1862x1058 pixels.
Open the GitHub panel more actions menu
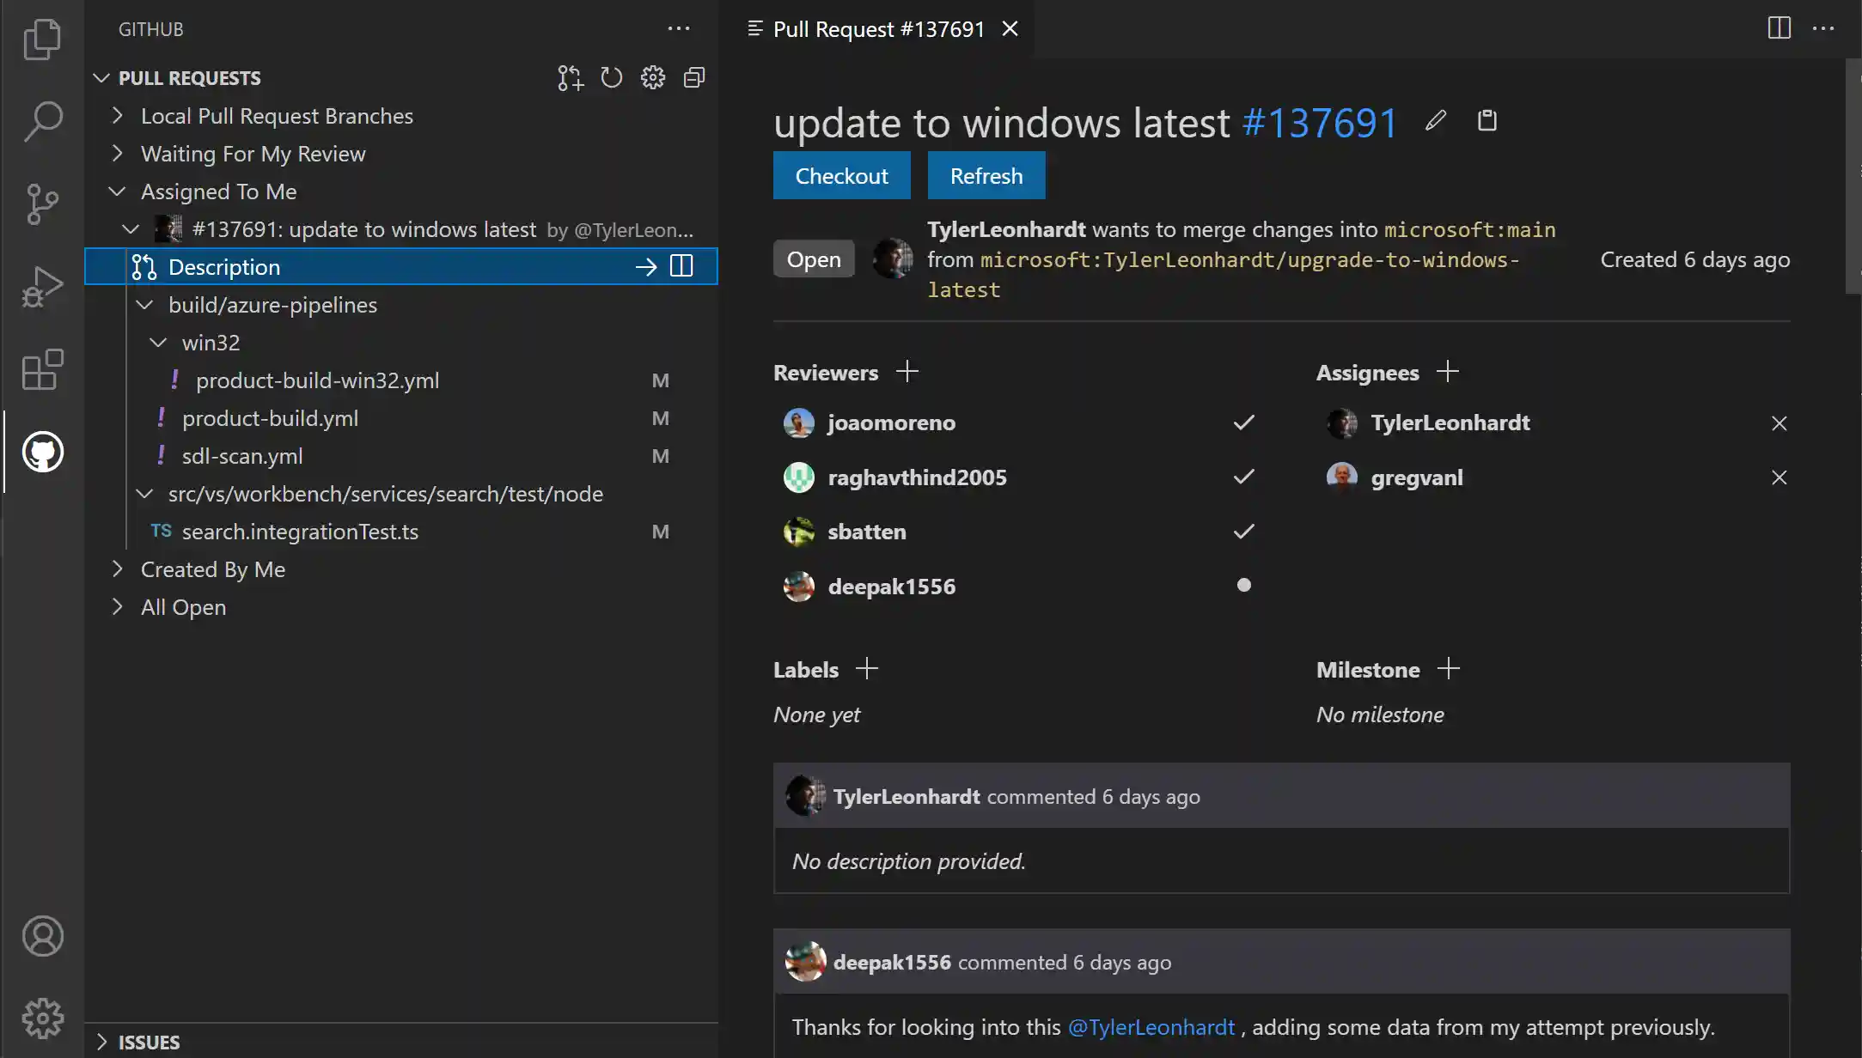coord(679,28)
